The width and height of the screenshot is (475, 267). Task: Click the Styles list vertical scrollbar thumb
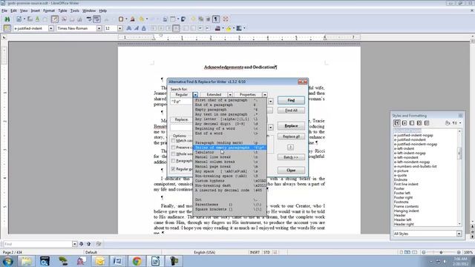click(x=459, y=153)
